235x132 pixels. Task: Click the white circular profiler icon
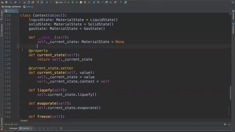[x=81, y=2]
